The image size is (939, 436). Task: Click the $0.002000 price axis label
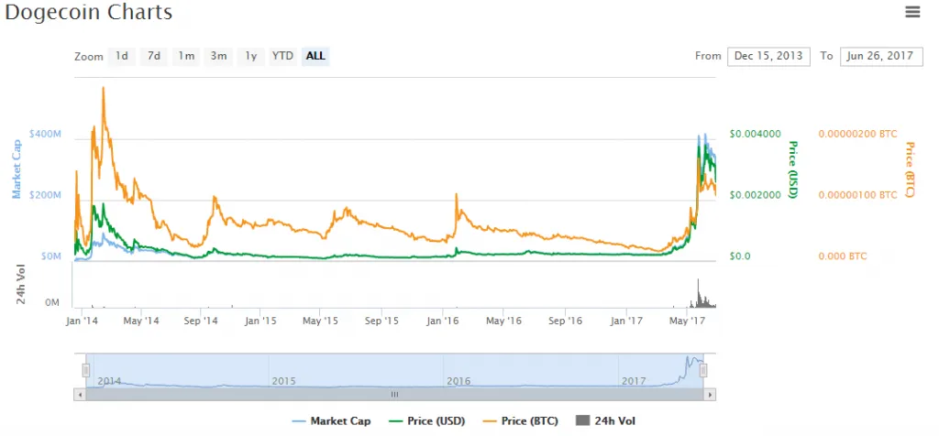(x=756, y=195)
